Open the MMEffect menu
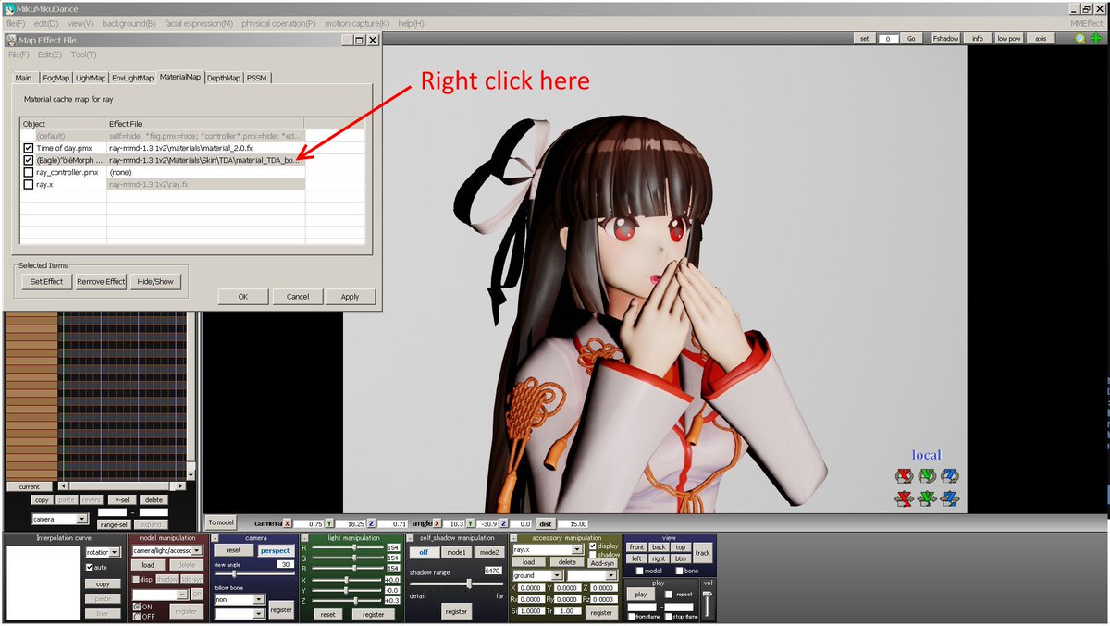Viewport: 1110px width, 626px height. [1087, 22]
